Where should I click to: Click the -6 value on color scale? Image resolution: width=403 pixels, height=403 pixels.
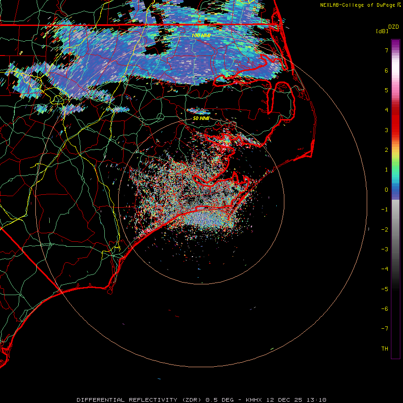tap(385, 309)
